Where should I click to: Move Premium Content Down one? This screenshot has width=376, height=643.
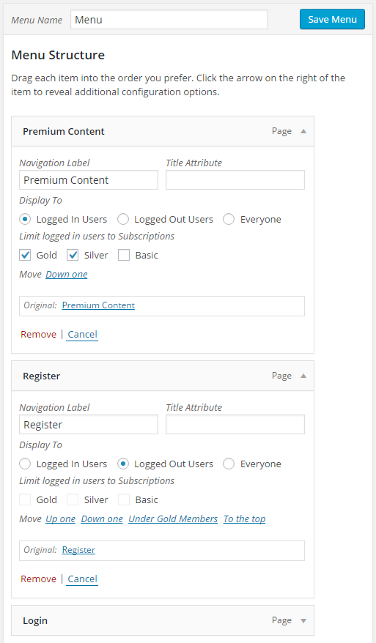[x=67, y=275]
